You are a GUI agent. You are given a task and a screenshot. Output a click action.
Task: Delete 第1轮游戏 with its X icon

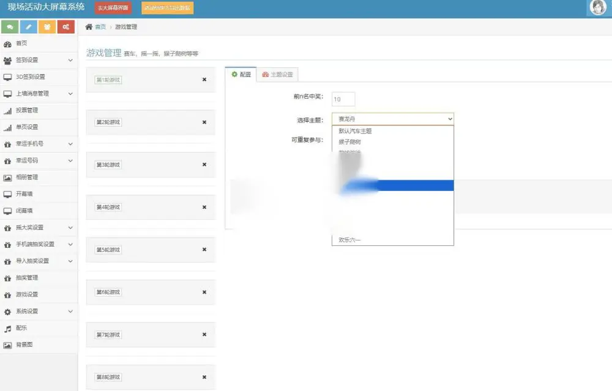204,80
